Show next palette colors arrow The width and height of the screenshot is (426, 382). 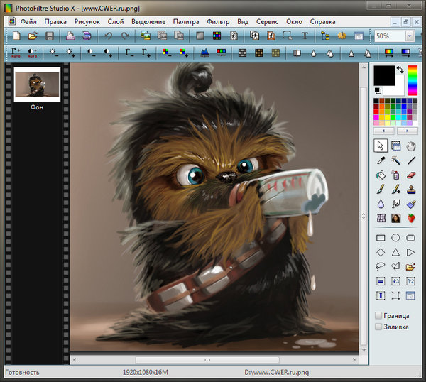[408, 131]
